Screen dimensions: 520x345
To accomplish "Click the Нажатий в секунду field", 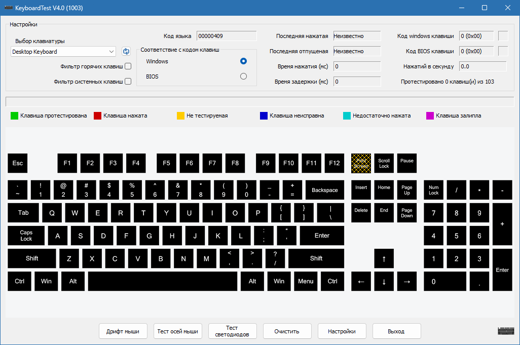I will point(483,66).
